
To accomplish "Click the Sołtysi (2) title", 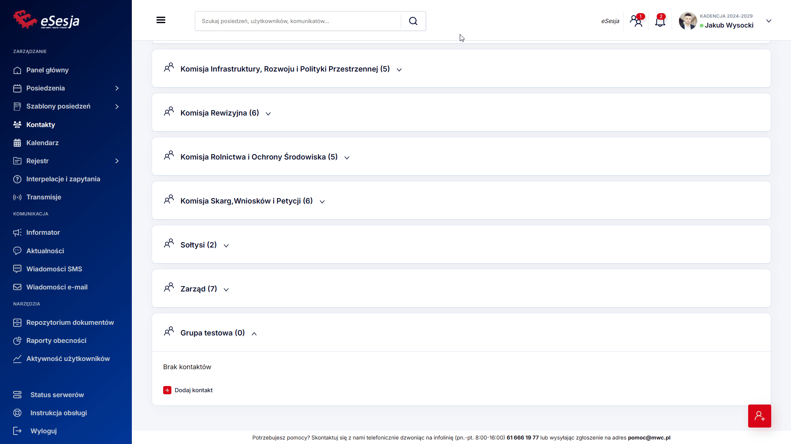I will point(199,245).
